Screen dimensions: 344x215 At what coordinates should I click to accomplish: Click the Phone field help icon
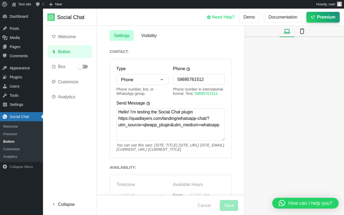click(x=188, y=69)
